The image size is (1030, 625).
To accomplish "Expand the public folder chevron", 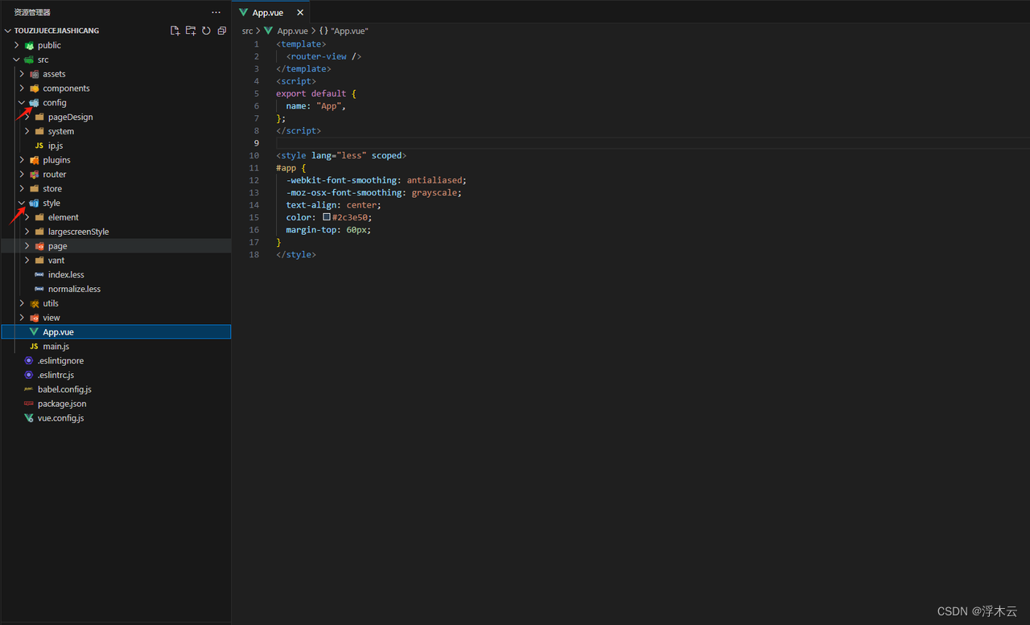I will pos(16,45).
